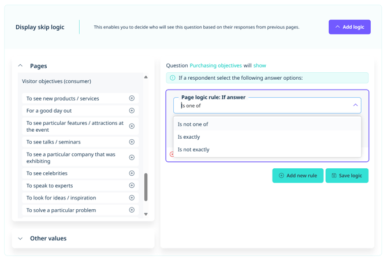387x263 pixels.
Task: Choose 'Is not one of' option
Action: coord(193,124)
